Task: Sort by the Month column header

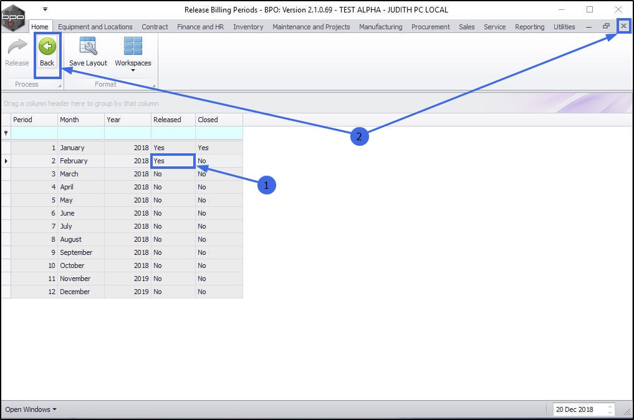Action: click(x=81, y=120)
